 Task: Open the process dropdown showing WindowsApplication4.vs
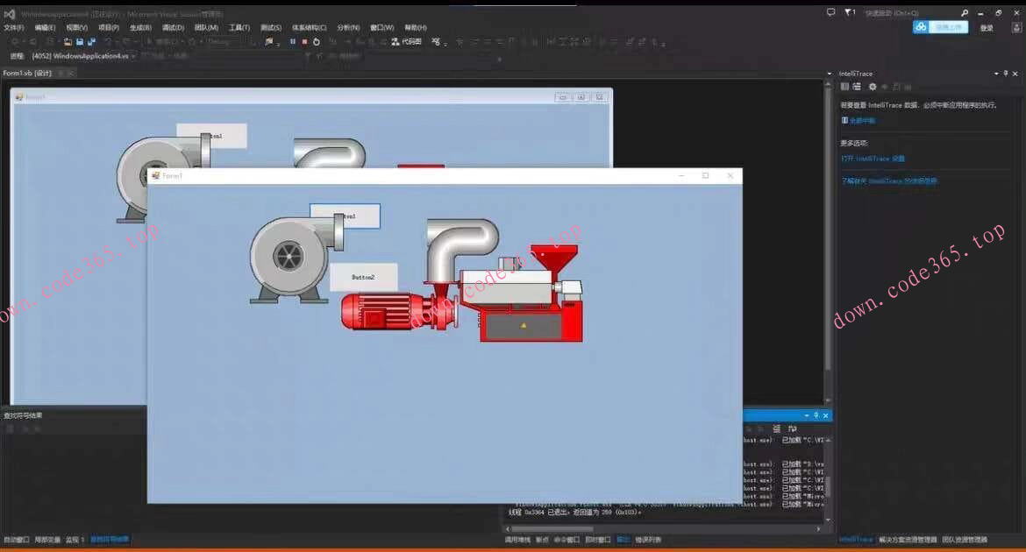pyautogui.click(x=81, y=56)
